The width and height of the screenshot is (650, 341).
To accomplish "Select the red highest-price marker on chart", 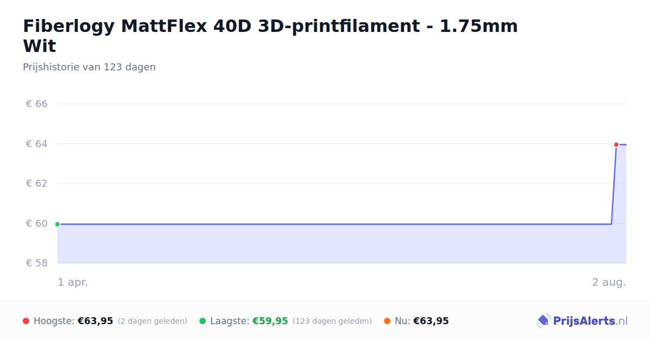I will coord(616,145).
